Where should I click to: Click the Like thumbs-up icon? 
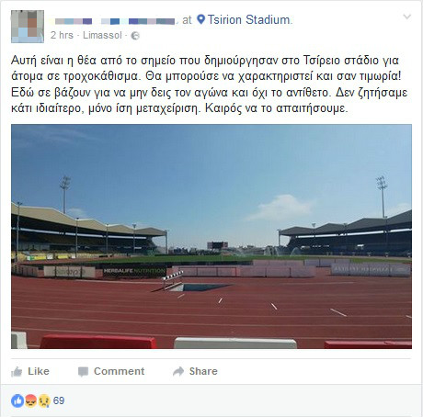[x=17, y=372]
